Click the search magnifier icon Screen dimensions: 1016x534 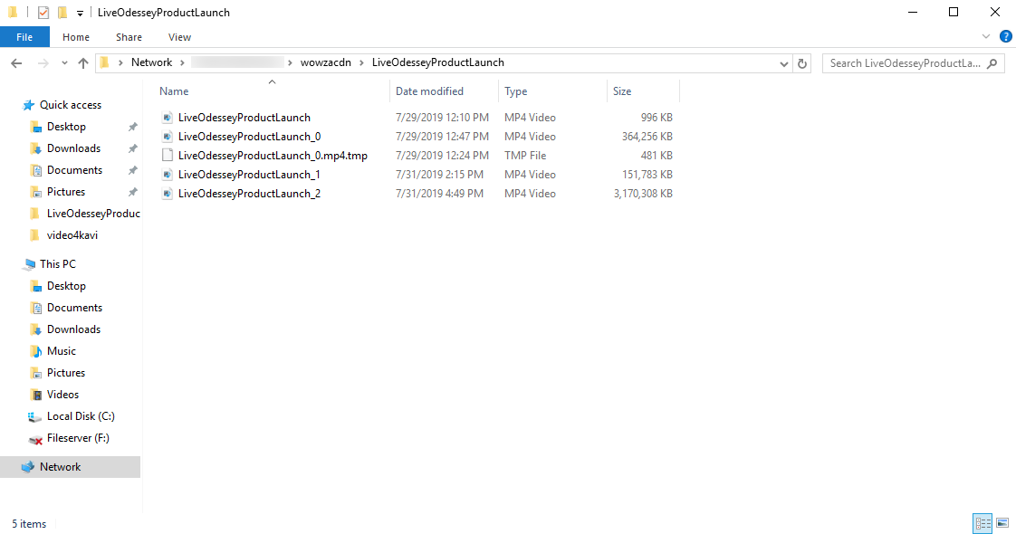pyautogui.click(x=992, y=63)
